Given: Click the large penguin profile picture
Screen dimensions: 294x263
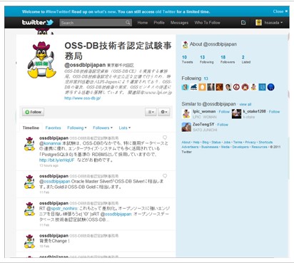Looking at the screenshot, I should point(42,60).
